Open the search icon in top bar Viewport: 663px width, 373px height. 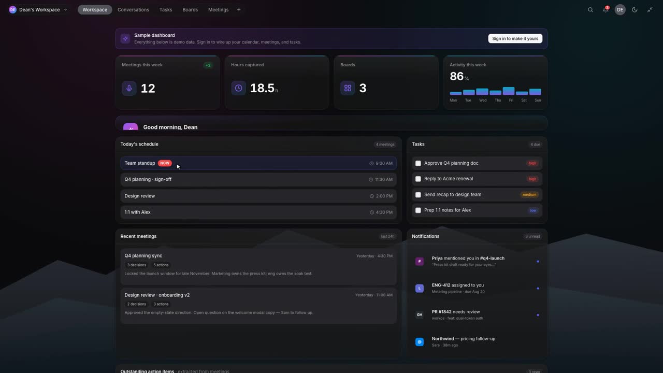[x=590, y=10]
